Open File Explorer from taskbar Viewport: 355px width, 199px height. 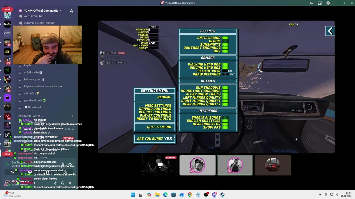click(x=157, y=195)
